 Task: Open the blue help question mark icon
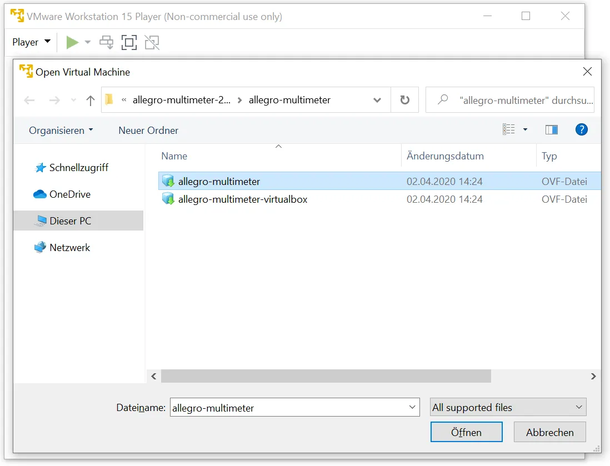[x=581, y=130]
